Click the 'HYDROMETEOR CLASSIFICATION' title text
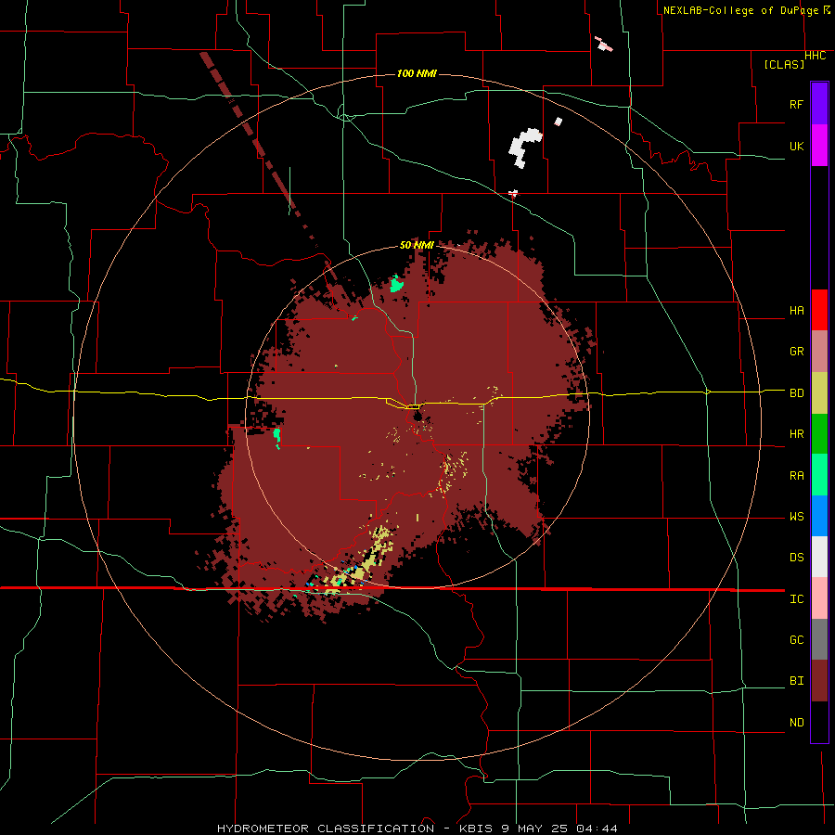This screenshot has width=835, height=835. [326, 829]
